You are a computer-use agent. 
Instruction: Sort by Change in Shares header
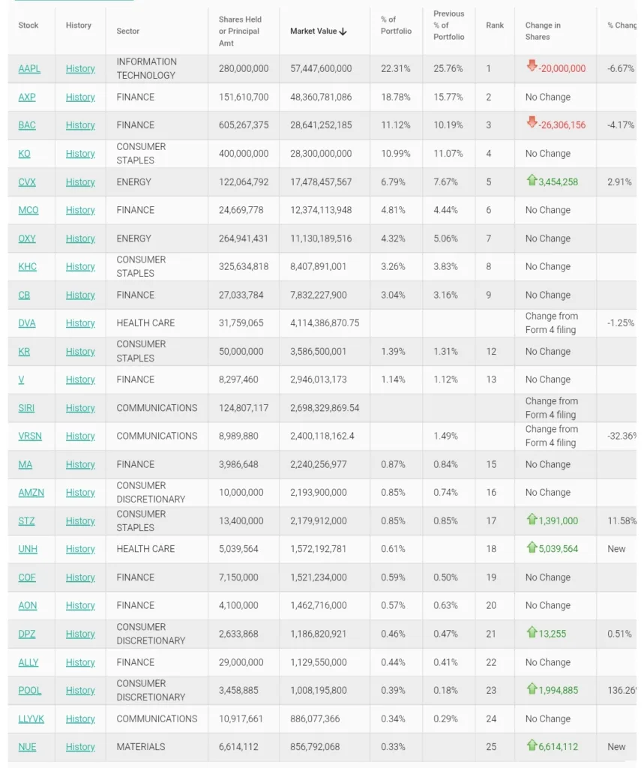coord(543,31)
